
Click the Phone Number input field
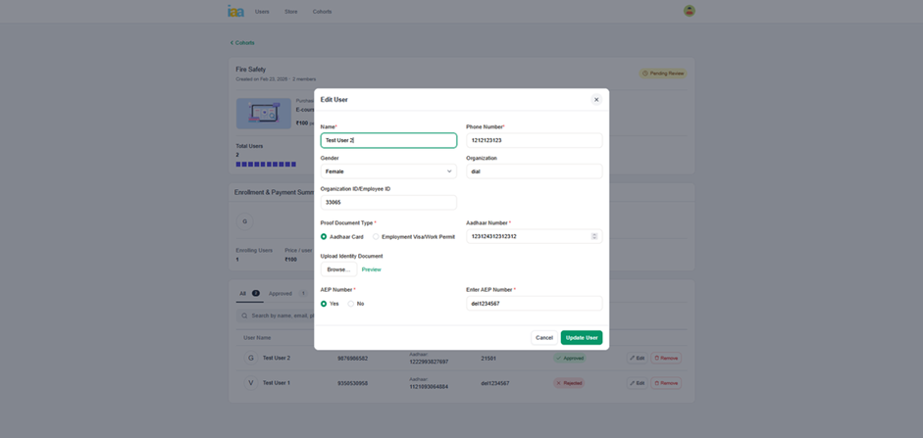point(534,140)
